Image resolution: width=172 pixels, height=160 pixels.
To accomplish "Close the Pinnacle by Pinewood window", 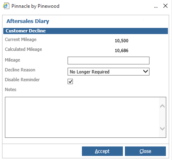I will 165,6.
